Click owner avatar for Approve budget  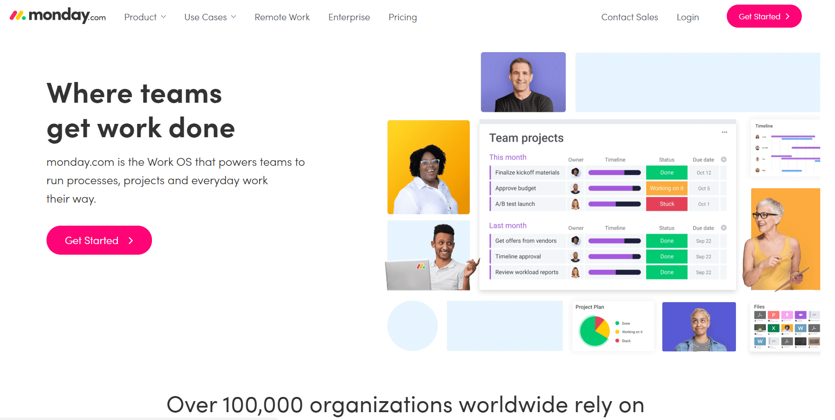(x=575, y=188)
